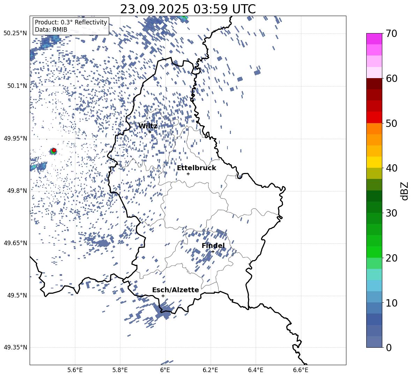
Task: Click the bright green 20 dBZ swatch
Action: coord(374,252)
